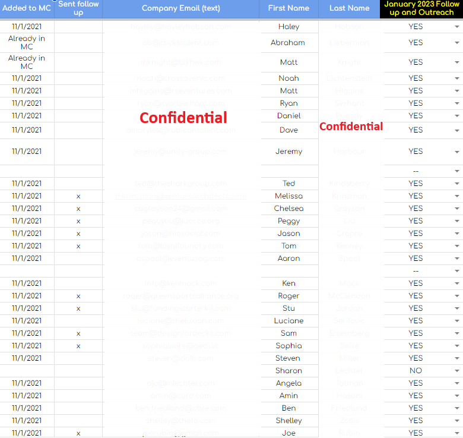The width and height of the screenshot is (463, 438).
Task: Select the Added to MC column header
Action: click(27, 9)
